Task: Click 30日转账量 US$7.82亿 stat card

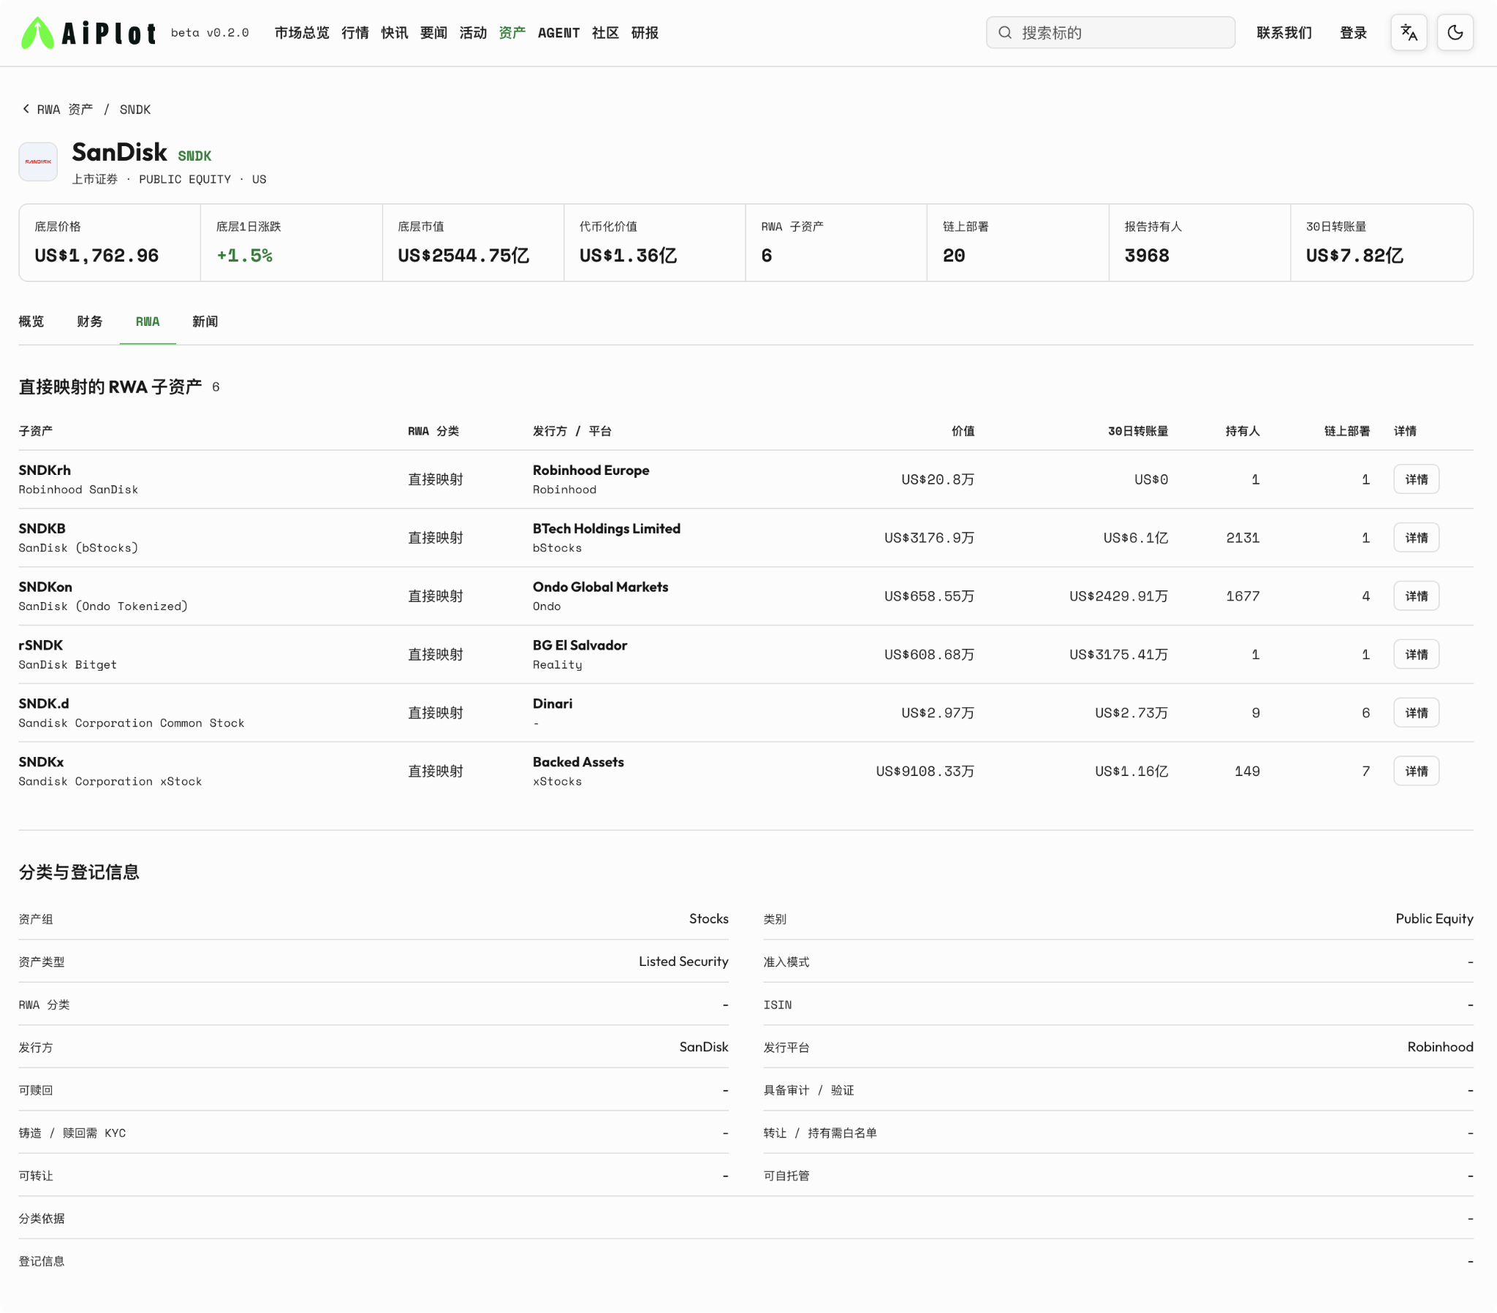Action: pos(1382,243)
